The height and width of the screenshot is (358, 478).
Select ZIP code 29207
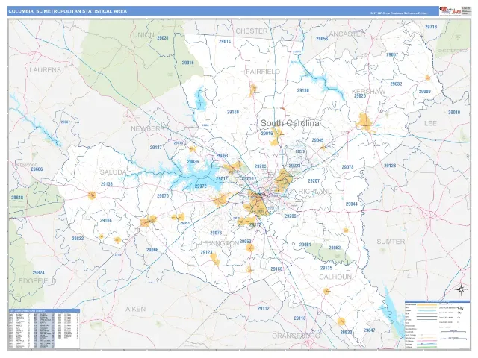pos(314,180)
